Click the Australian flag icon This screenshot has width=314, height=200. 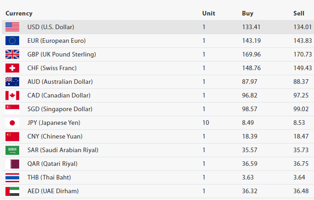coord(12,82)
